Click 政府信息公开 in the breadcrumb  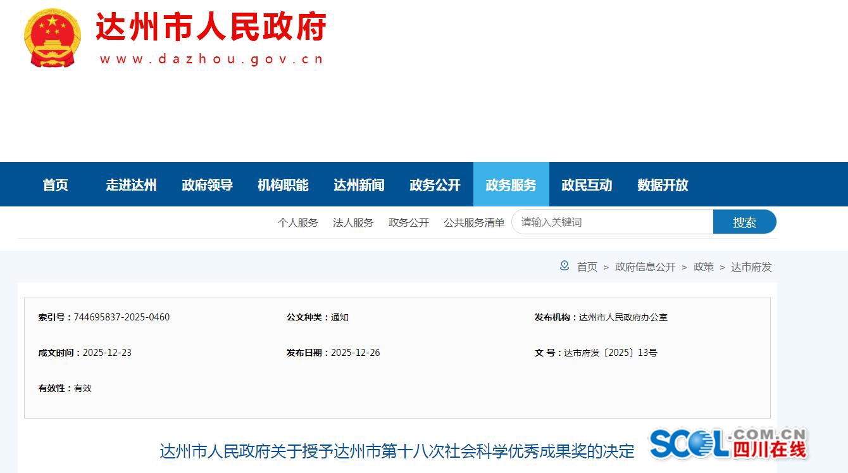(x=645, y=267)
